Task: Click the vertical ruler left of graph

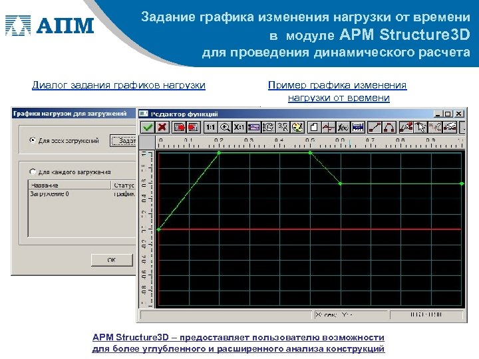Action: (x=147, y=229)
